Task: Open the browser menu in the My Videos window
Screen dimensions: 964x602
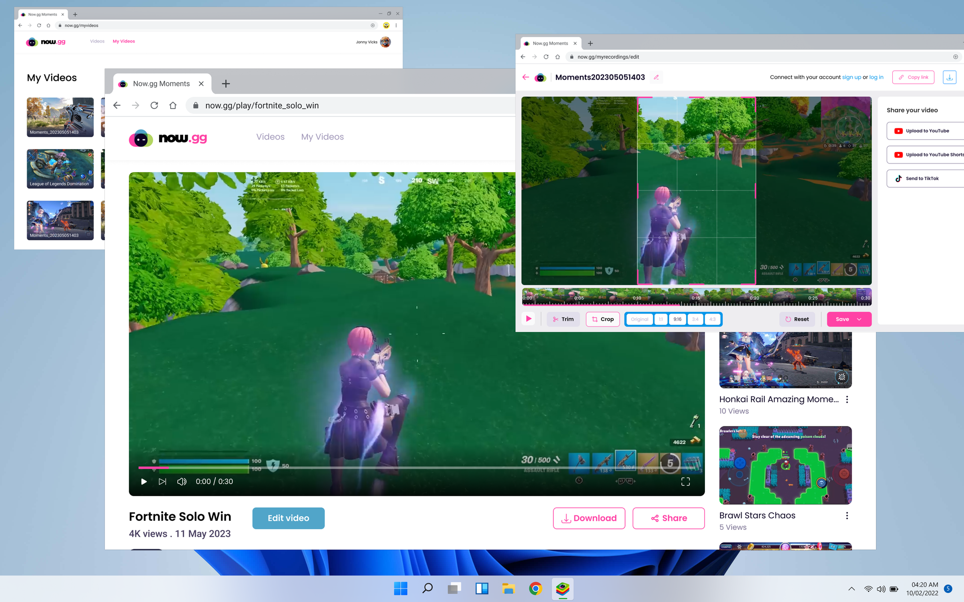Action: coord(396,26)
